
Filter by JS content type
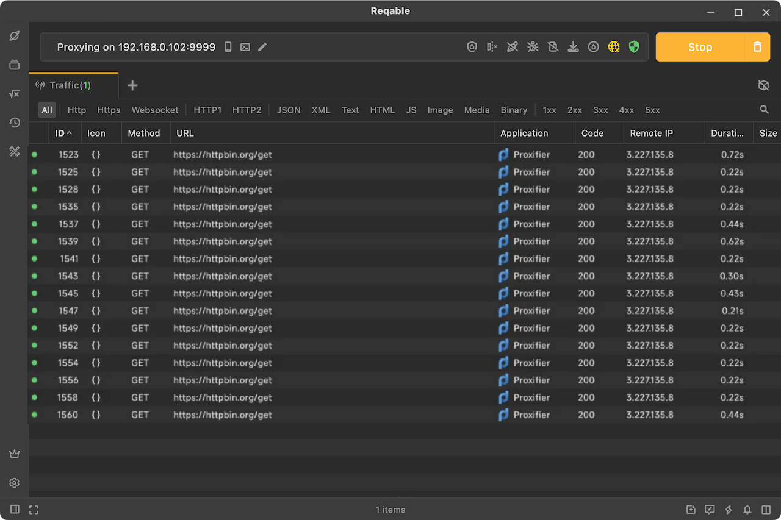click(412, 110)
